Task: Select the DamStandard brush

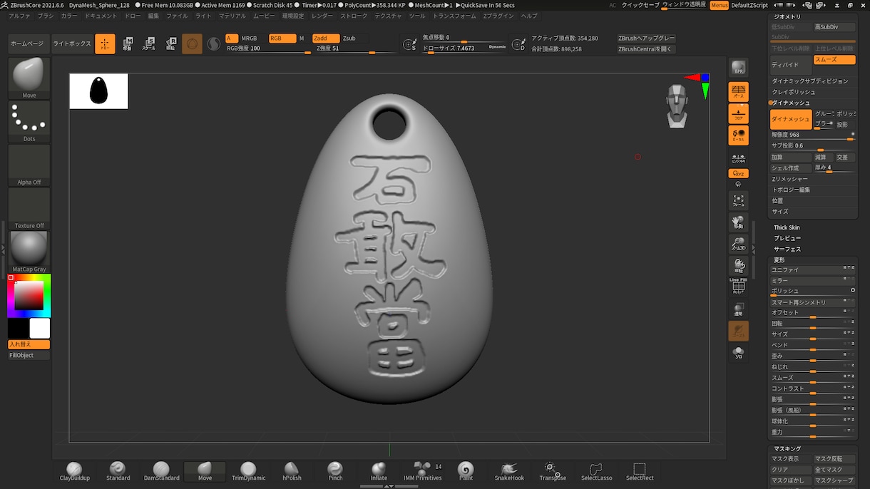Action: 161,471
